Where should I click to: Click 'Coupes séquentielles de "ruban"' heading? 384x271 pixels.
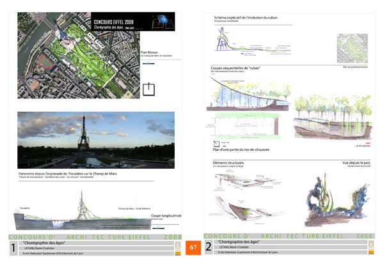click(236, 68)
